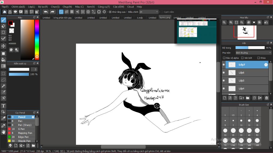Enable the Bảo vệ alpha checkbox
The height and width of the screenshot is (153, 273).
[x=224, y=58]
